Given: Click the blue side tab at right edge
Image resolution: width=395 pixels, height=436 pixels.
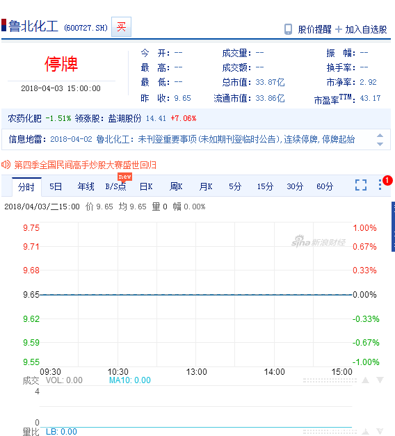Looking at the screenshot, I should click(x=393, y=227).
